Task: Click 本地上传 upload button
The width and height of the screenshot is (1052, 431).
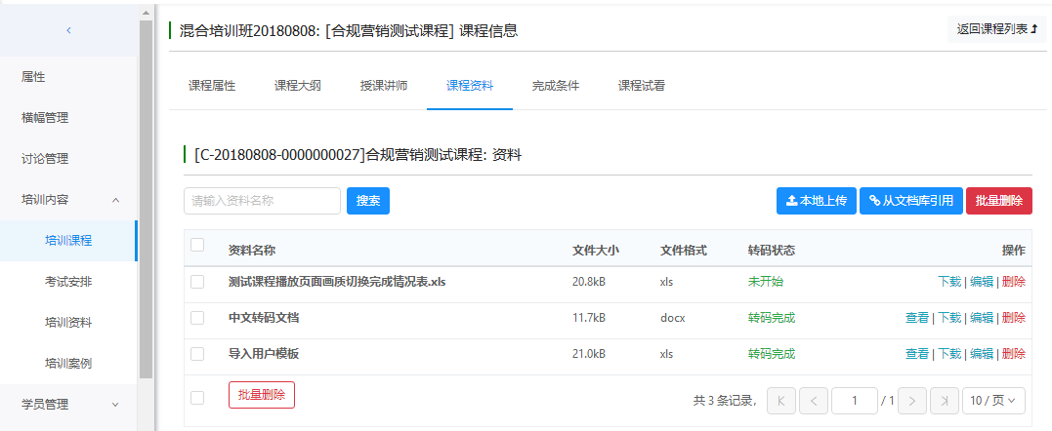Action: (x=816, y=201)
